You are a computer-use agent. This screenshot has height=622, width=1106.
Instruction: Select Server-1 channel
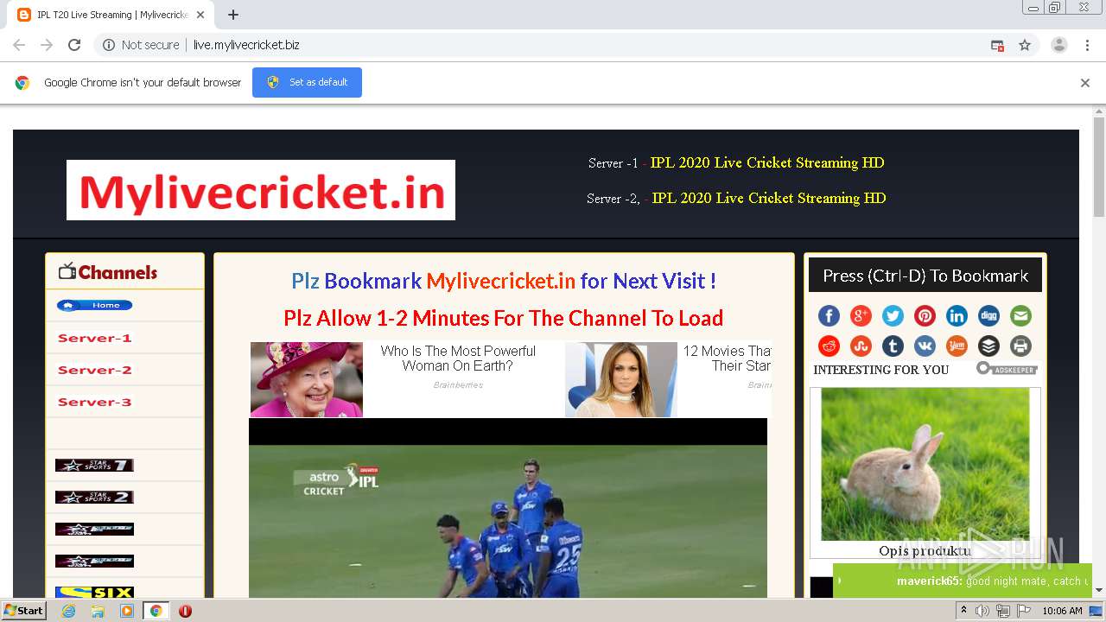pyautogui.click(x=95, y=338)
